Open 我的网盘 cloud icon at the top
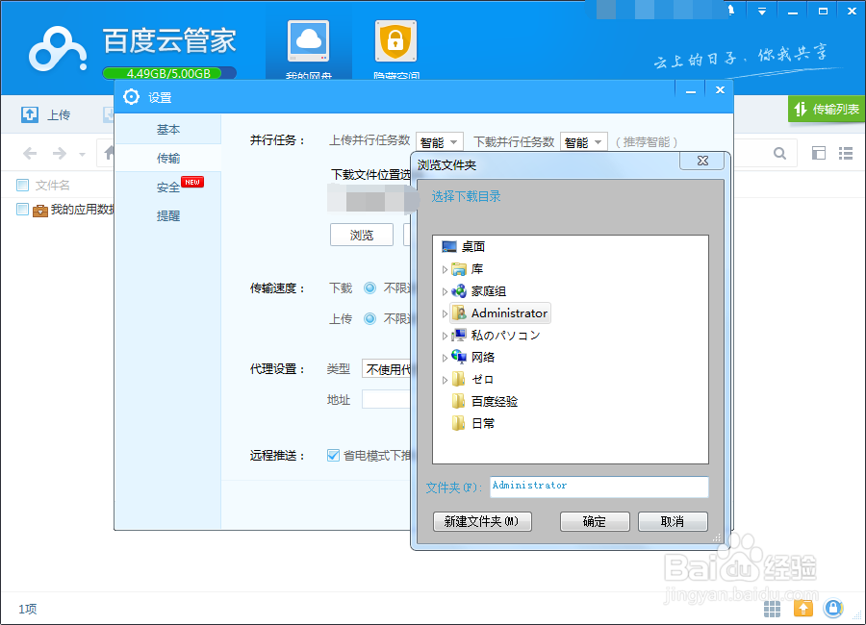The width and height of the screenshot is (866, 625). tap(308, 38)
